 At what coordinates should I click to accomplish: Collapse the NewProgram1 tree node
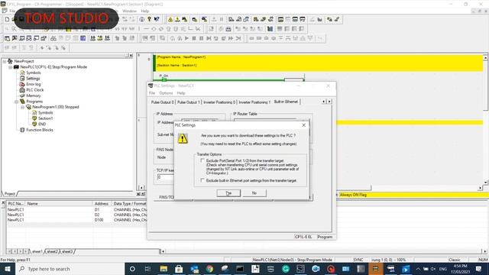click(22, 107)
